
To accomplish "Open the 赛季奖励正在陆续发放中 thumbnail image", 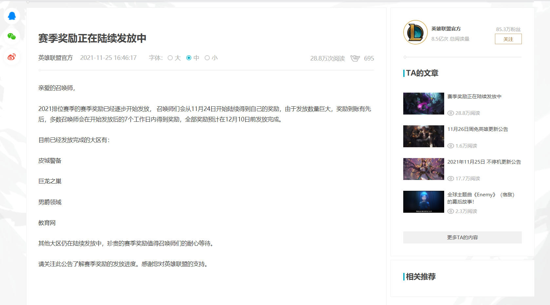I will (424, 104).
